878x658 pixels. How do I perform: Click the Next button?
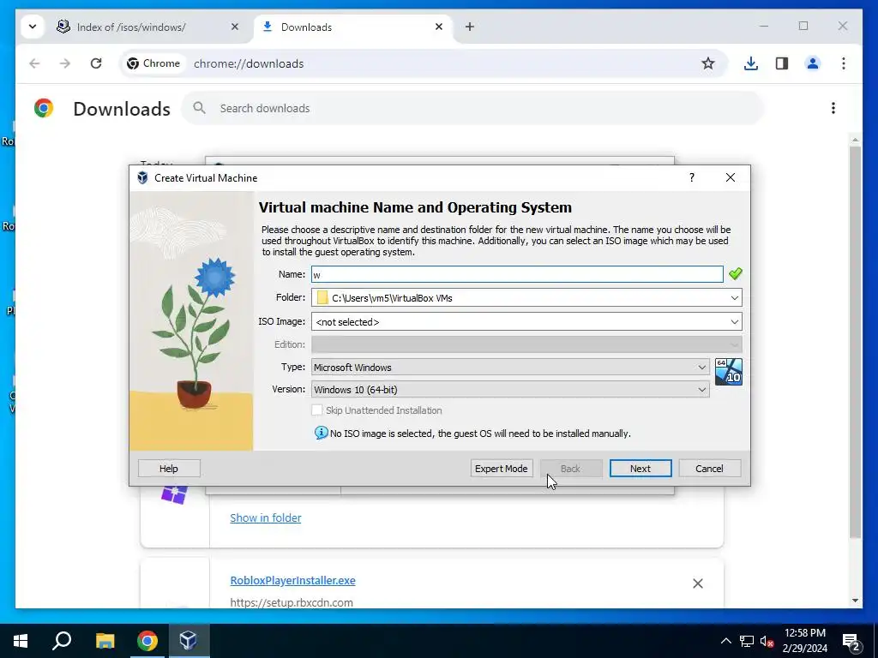(x=640, y=469)
